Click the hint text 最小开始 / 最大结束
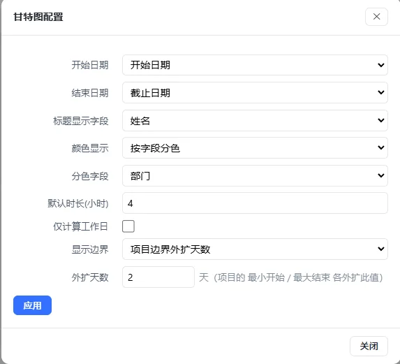The width and height of the screenshot is (400, 364). pyautogui.click(x=289, y=277)
